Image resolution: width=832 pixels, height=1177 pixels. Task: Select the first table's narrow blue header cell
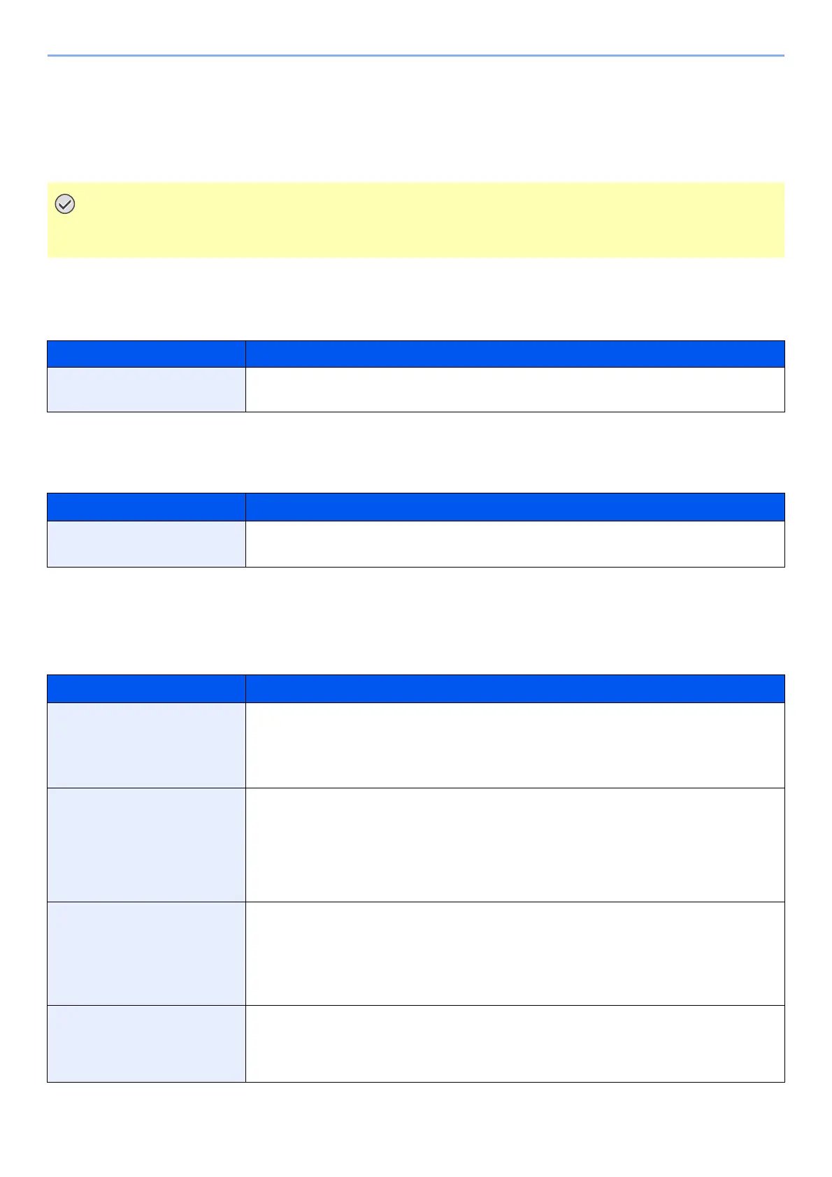coord(146,354)
